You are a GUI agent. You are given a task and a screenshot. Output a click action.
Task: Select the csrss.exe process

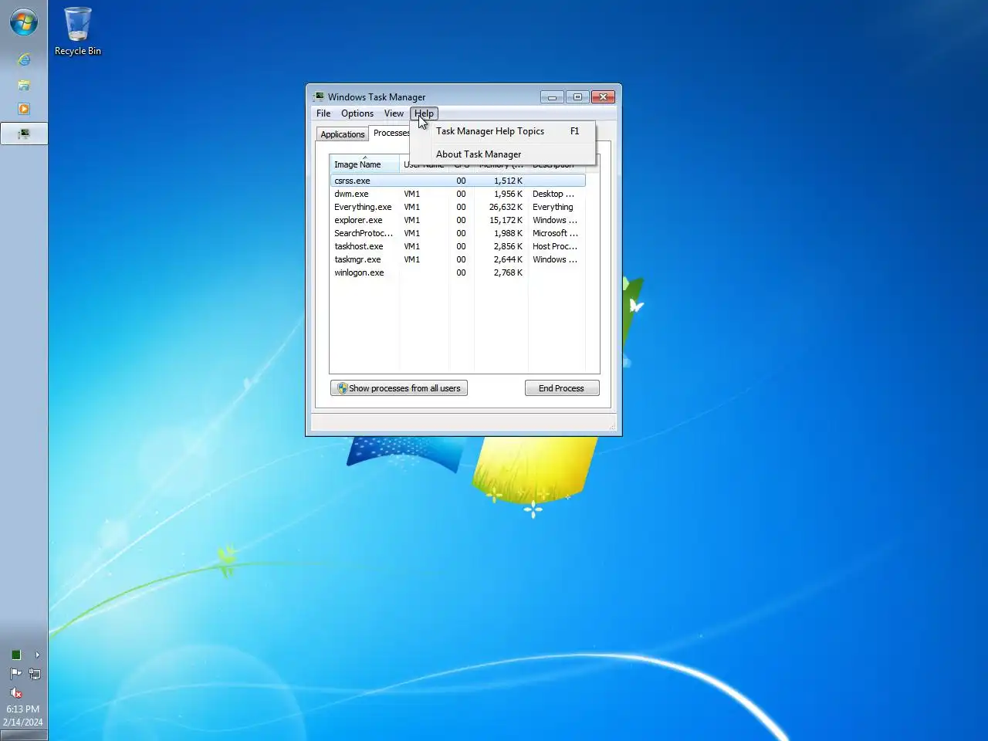458,181
